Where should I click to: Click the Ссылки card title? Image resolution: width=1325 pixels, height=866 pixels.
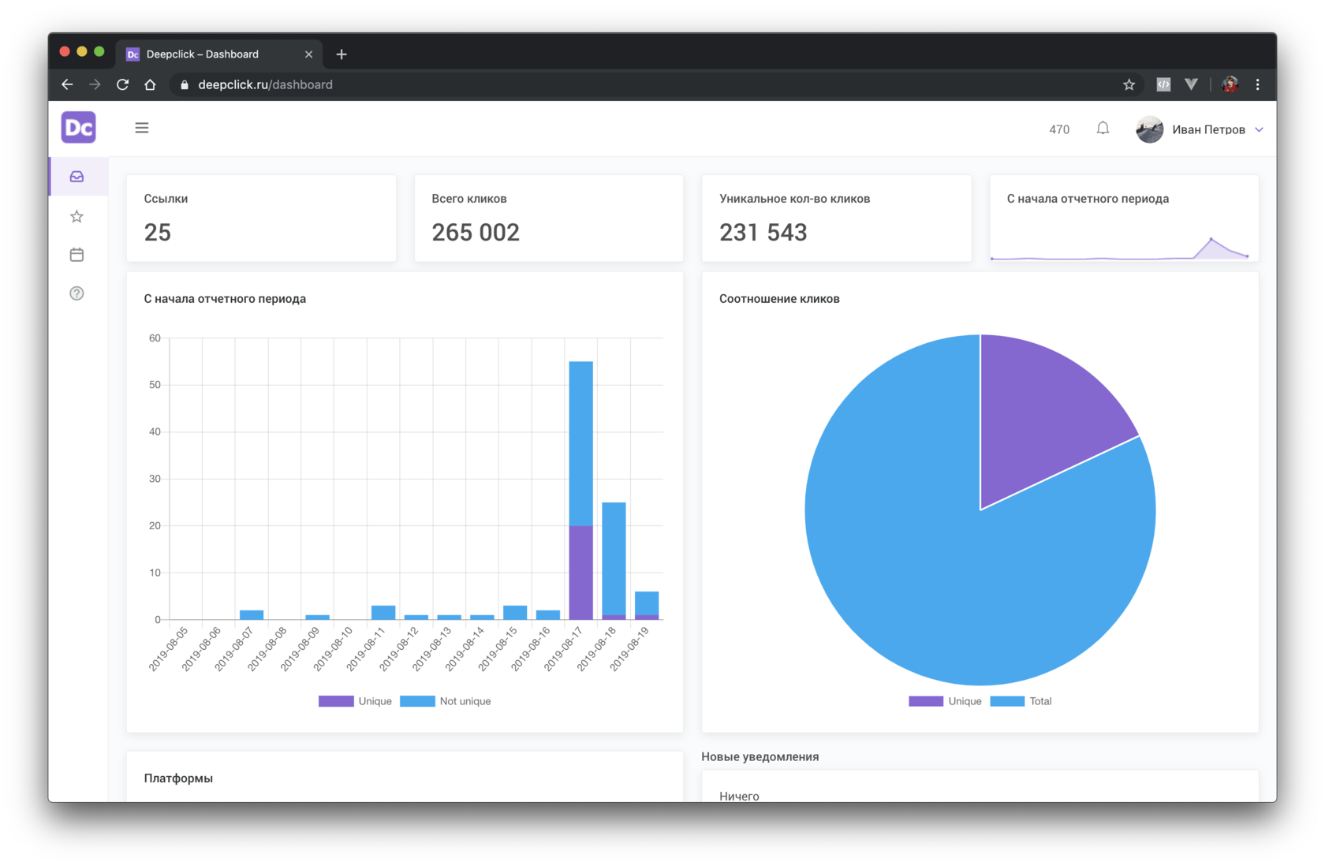[x=166, y=199]
